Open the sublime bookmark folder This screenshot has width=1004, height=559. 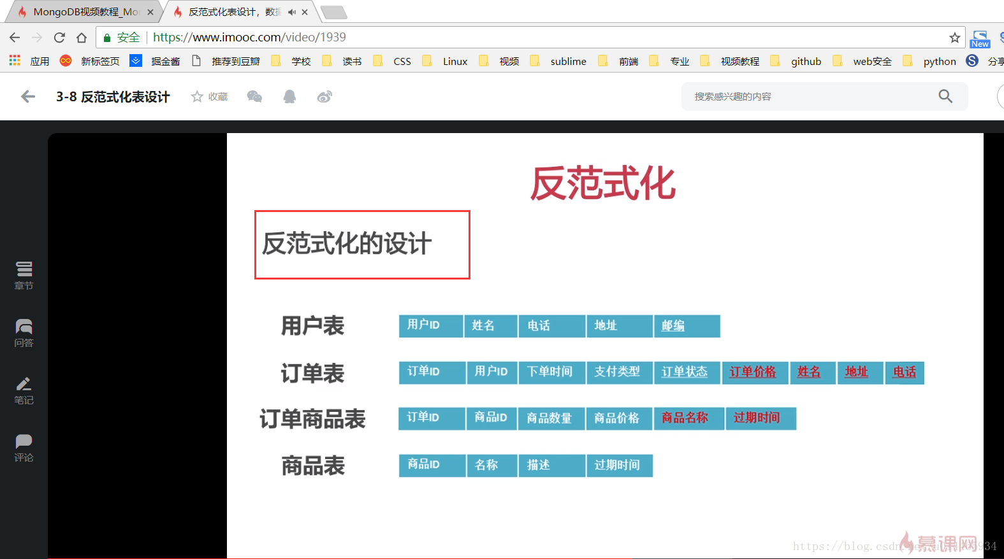tap(558, 61)
